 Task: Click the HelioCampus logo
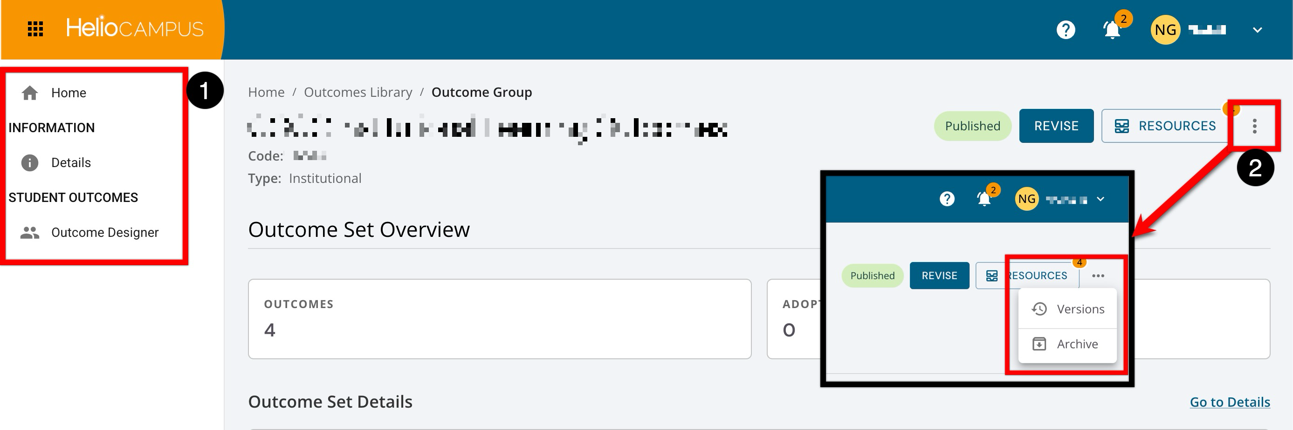click(x=135, y=27)
